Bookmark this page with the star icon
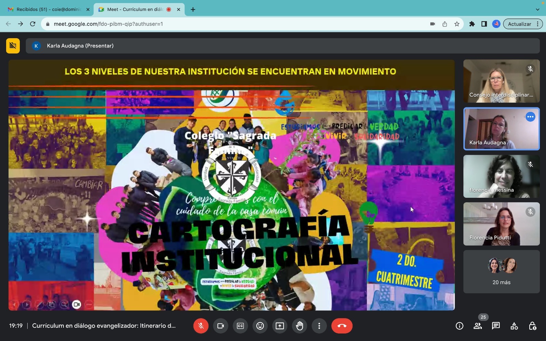The image size is (546, 341). click(457, 24)
